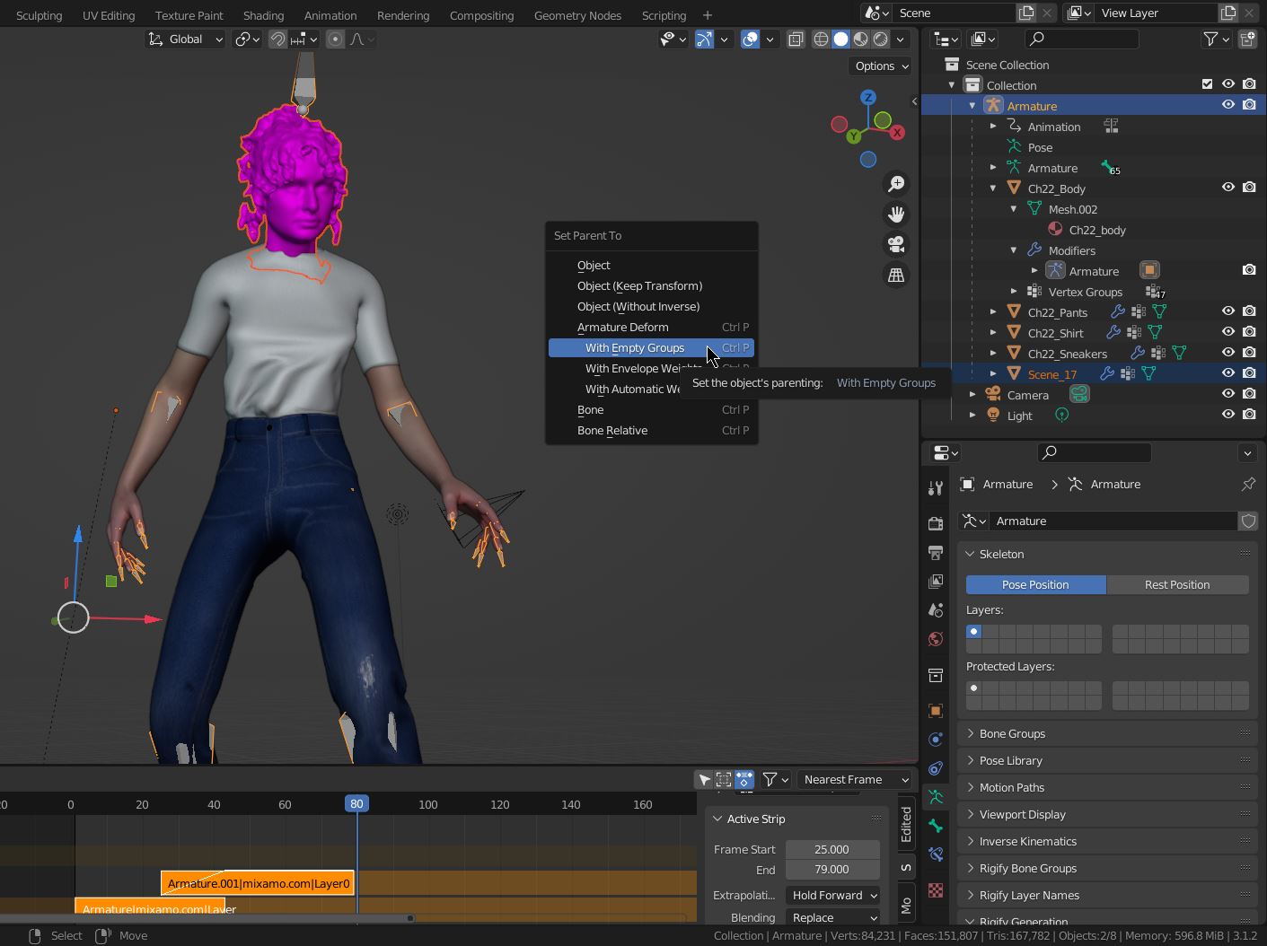
Task: Click the new collection icon in outliner
Action: click(1248, 39)
